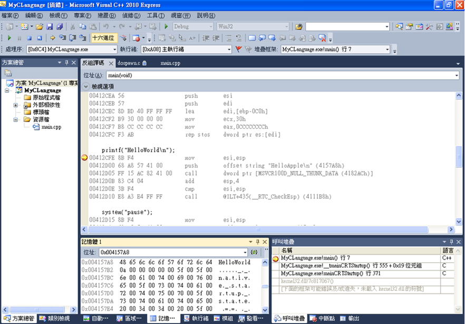Click the memory window scrollbar down arrow

[265, 309]
